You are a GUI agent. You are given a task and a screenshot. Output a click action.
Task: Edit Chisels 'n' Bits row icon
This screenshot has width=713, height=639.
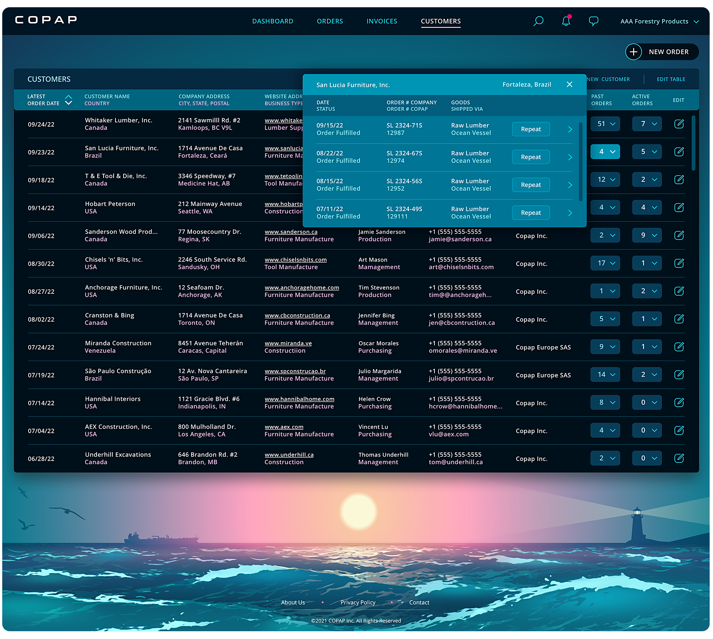(679, 263)
